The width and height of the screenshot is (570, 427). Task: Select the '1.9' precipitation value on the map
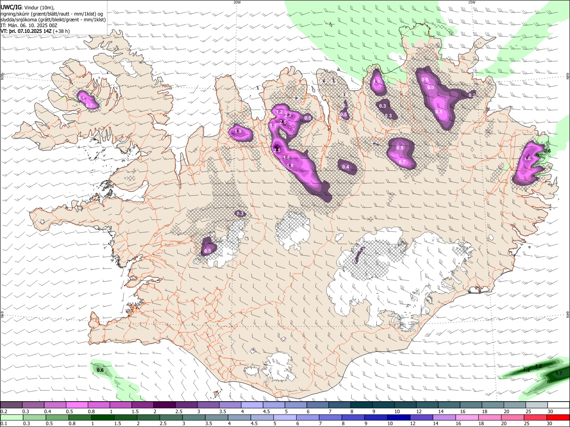(238, 131)
